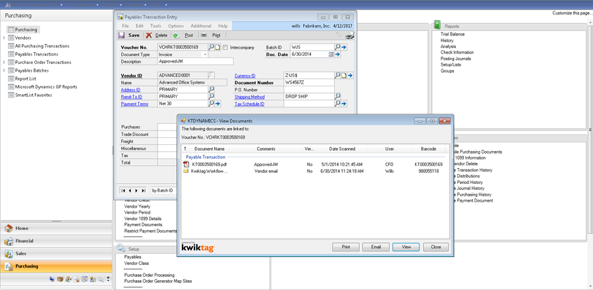Click the Doc. Date expansion arrow

click(338, 55)
